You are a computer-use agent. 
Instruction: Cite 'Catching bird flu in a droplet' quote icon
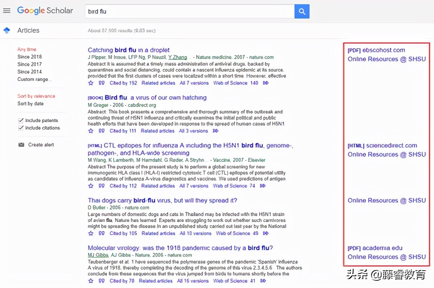102,83
